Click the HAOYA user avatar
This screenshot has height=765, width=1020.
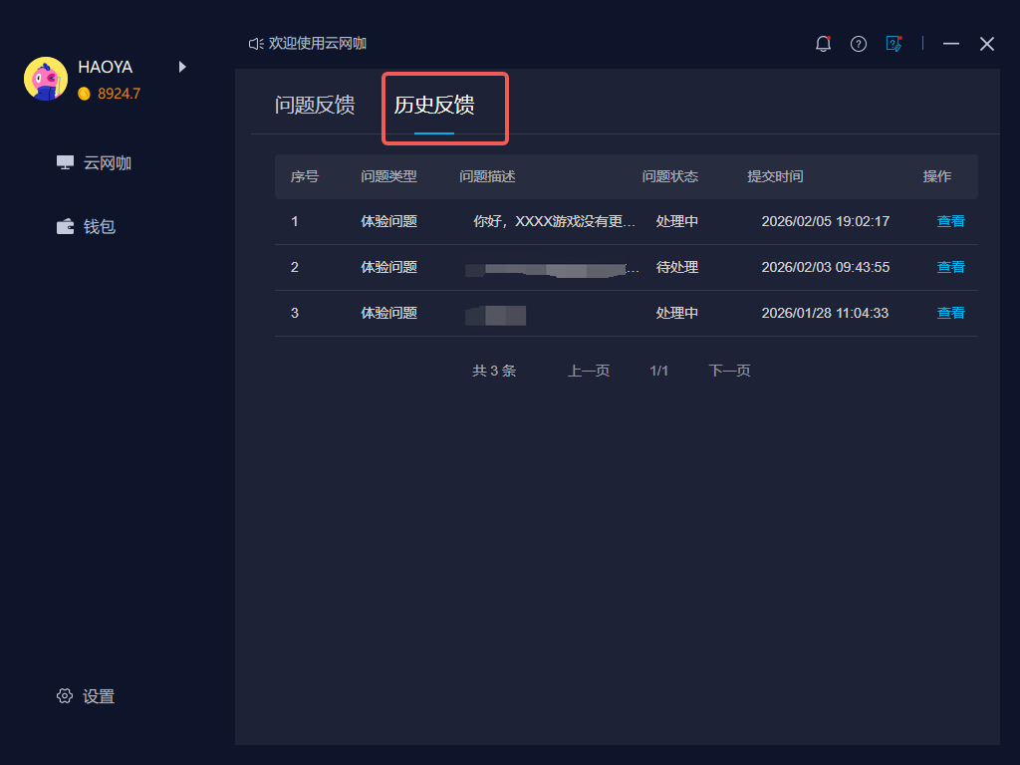[46, 79]
